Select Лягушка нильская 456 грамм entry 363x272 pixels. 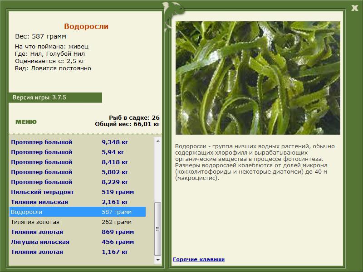78,242
